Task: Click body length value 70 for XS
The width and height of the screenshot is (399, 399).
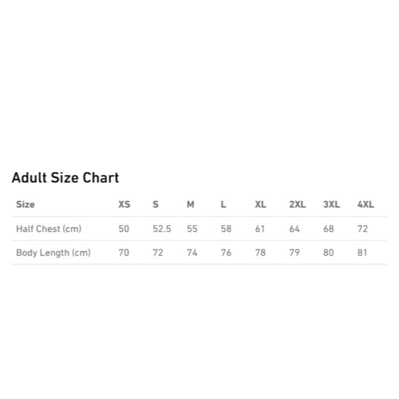Action: pyautogui.click(x=124, y=253)
